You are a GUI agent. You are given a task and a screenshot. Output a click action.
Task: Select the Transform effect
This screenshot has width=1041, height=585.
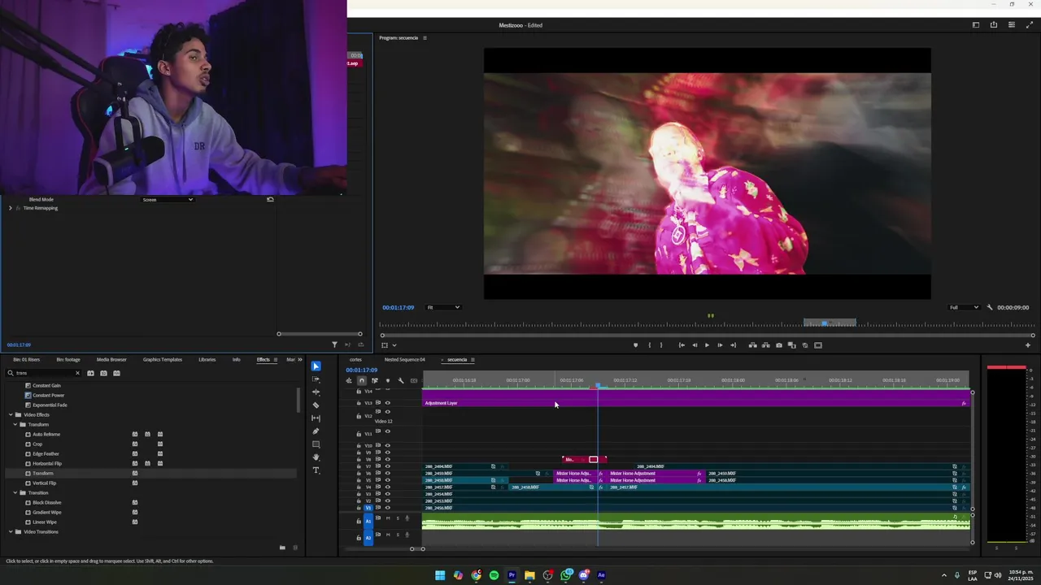coord(43,473)
